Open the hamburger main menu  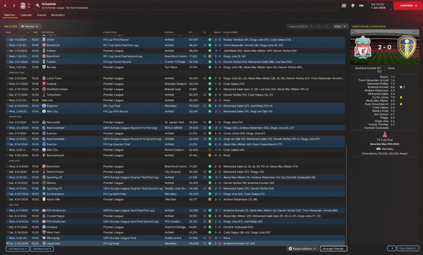[x=344, y=6]
